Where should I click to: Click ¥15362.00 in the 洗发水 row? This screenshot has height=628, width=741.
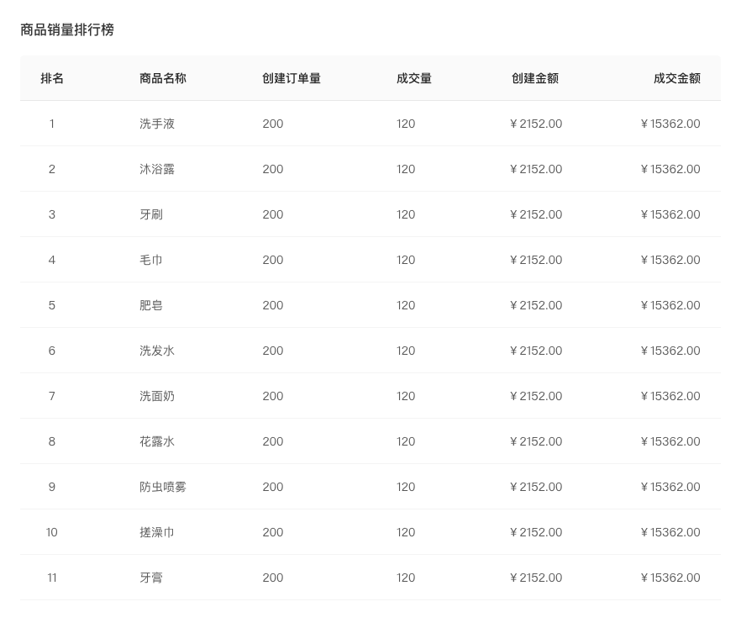670,351
